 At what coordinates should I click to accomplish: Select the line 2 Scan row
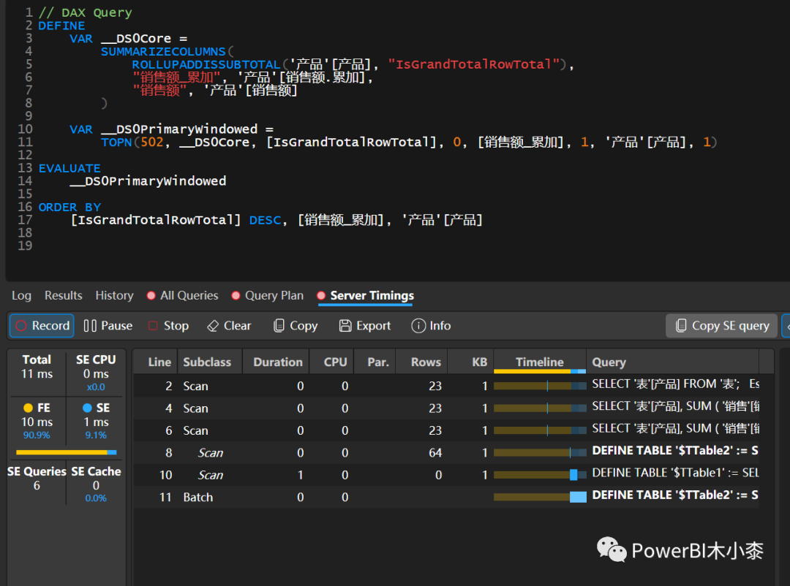pyautogui.click(x=446, y=386)
